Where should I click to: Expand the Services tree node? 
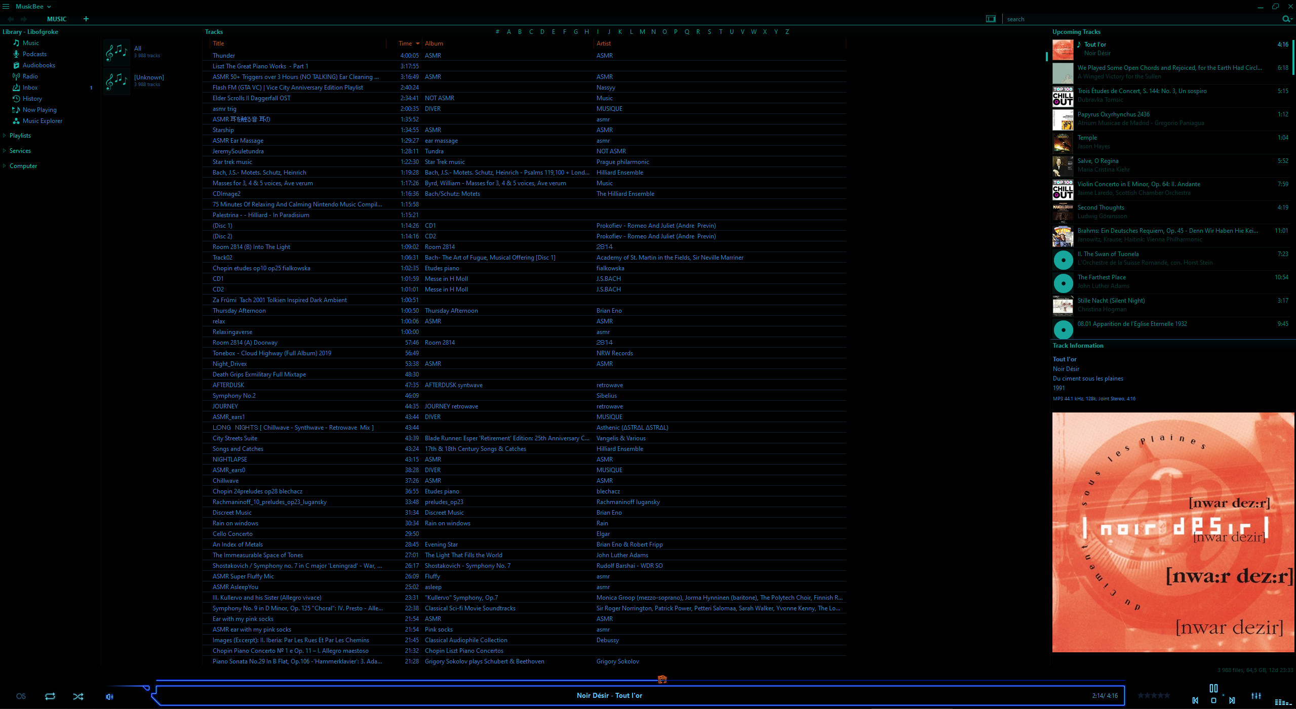[5, 151]
